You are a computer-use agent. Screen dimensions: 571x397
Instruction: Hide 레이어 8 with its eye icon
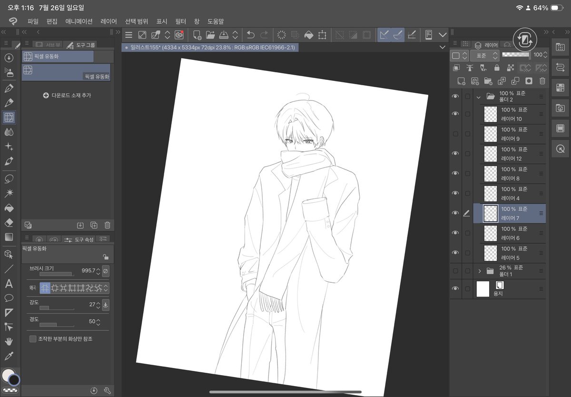455,173
